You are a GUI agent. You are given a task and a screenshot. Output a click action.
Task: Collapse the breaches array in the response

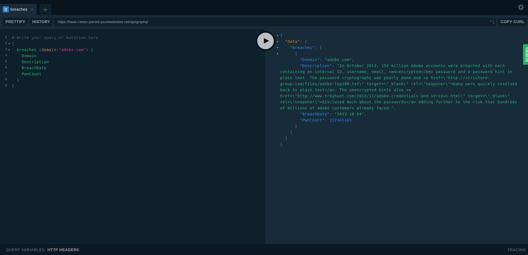(x=277, y=48)
